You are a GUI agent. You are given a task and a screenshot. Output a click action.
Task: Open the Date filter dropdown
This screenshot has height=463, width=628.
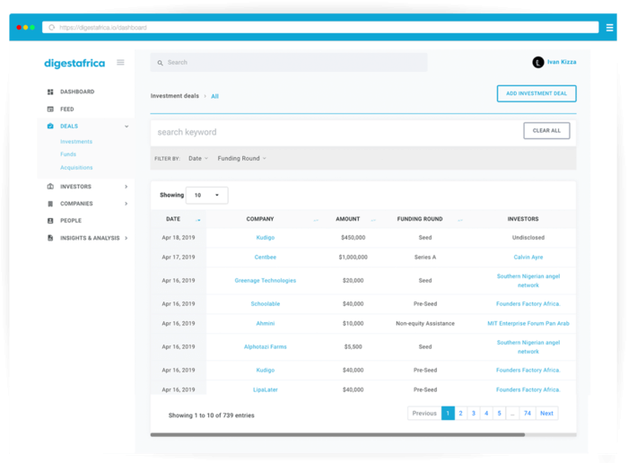(198, 159)
